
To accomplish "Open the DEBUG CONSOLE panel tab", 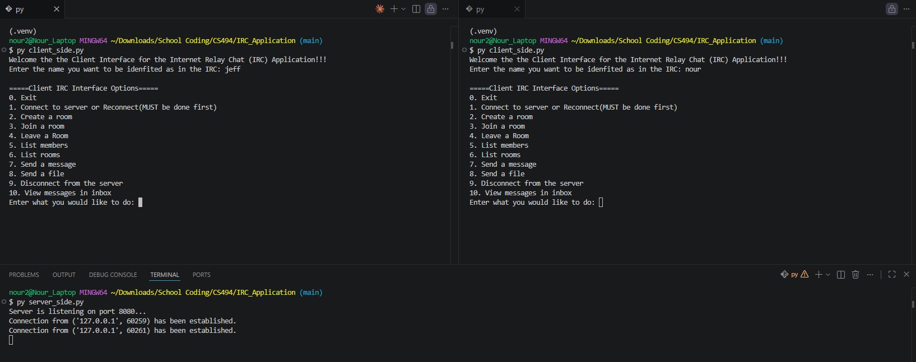I will (x=113, y=275).
